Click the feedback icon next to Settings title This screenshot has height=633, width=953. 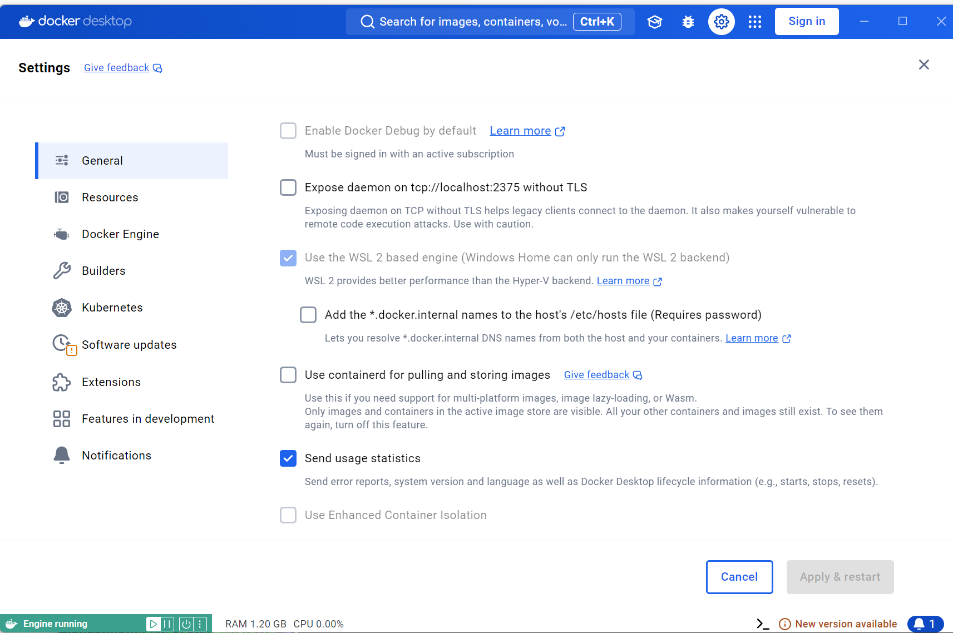coord(157,68)
